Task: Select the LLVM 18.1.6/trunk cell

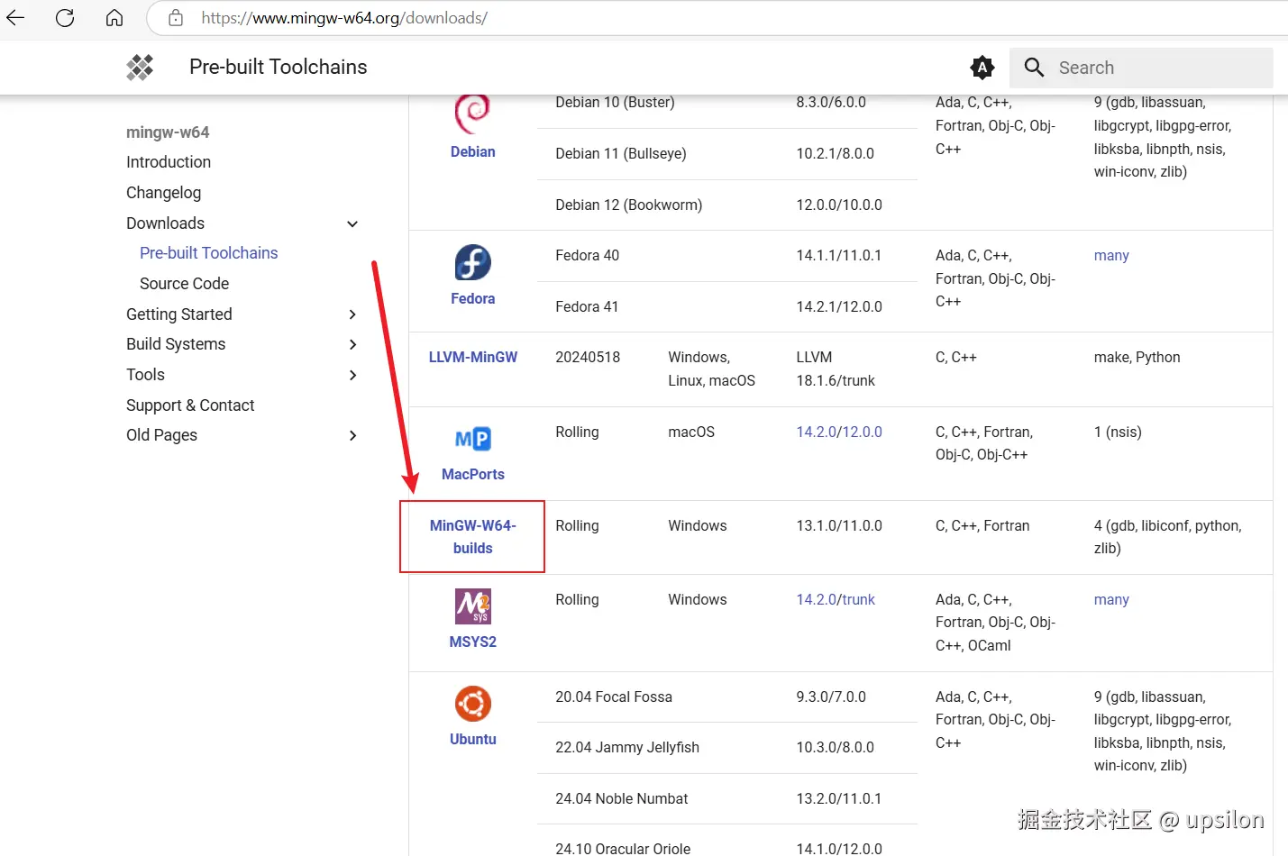Action: click(x=836, y=369)
